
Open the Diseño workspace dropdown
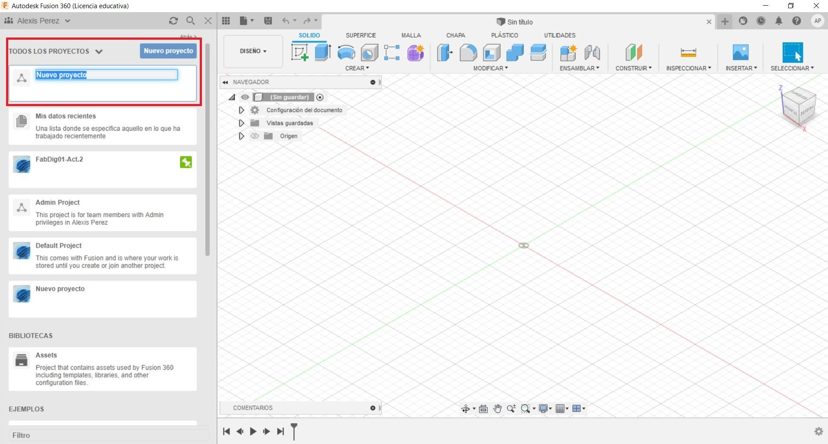(x=253, y=51)
